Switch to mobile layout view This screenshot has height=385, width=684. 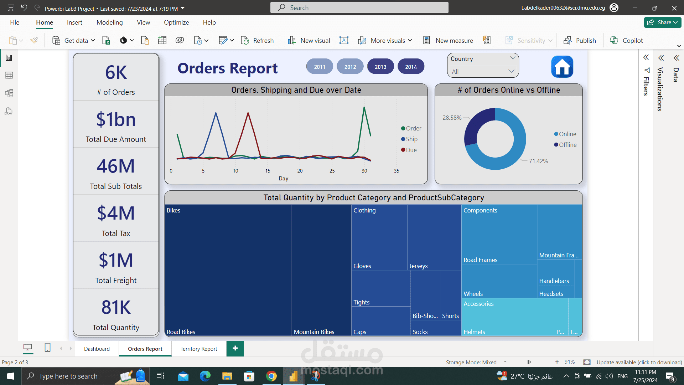(47, 348)
